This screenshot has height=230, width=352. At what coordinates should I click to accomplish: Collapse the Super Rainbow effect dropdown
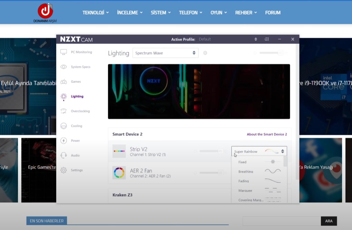point(259,151)
